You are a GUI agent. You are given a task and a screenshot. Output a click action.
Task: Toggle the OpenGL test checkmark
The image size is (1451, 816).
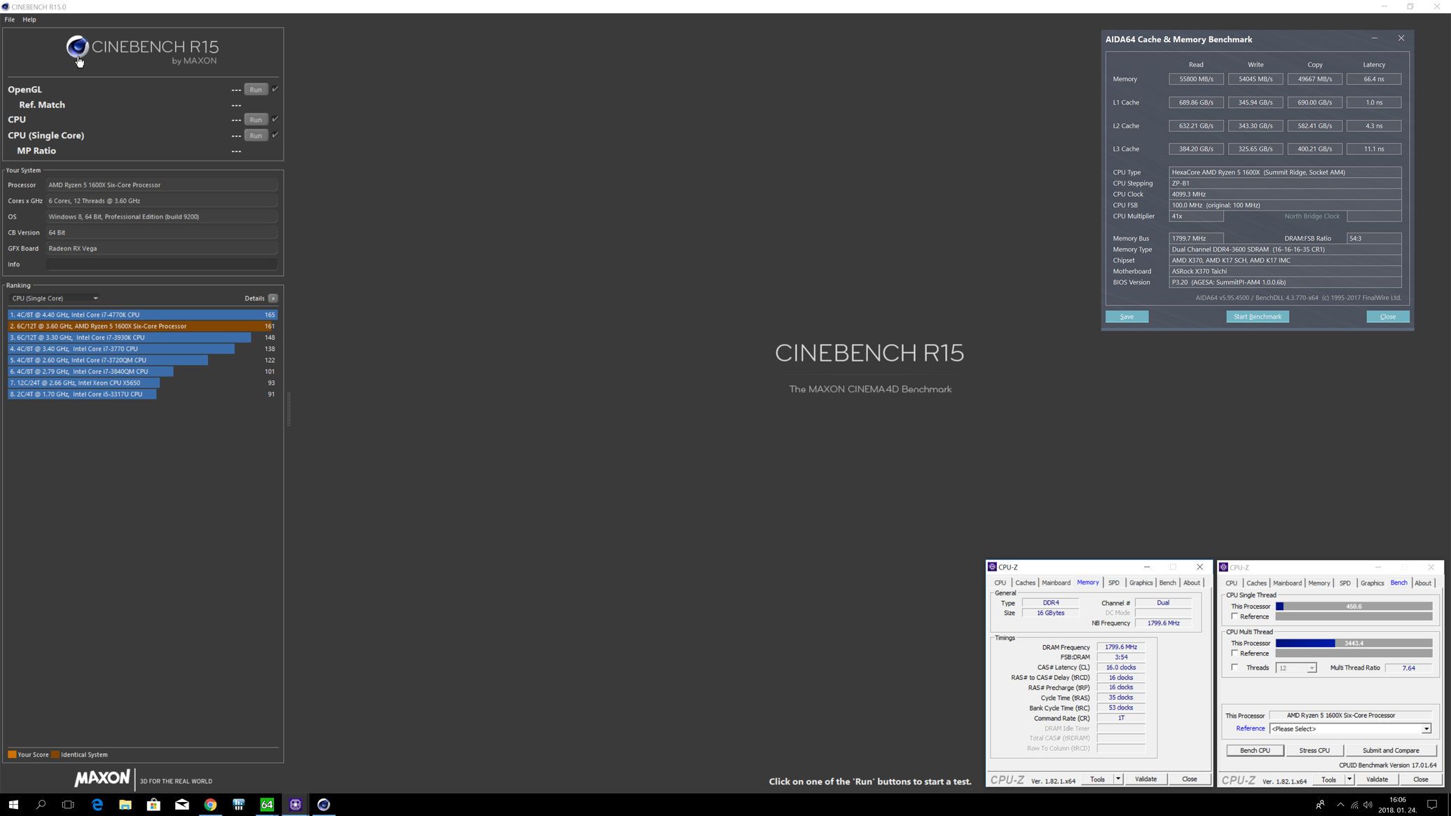275,89
